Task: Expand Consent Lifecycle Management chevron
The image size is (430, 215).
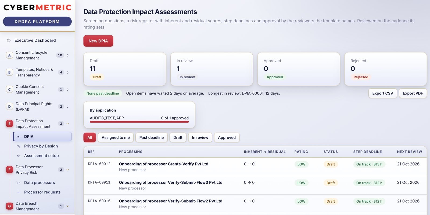Action: coord(68,55)
